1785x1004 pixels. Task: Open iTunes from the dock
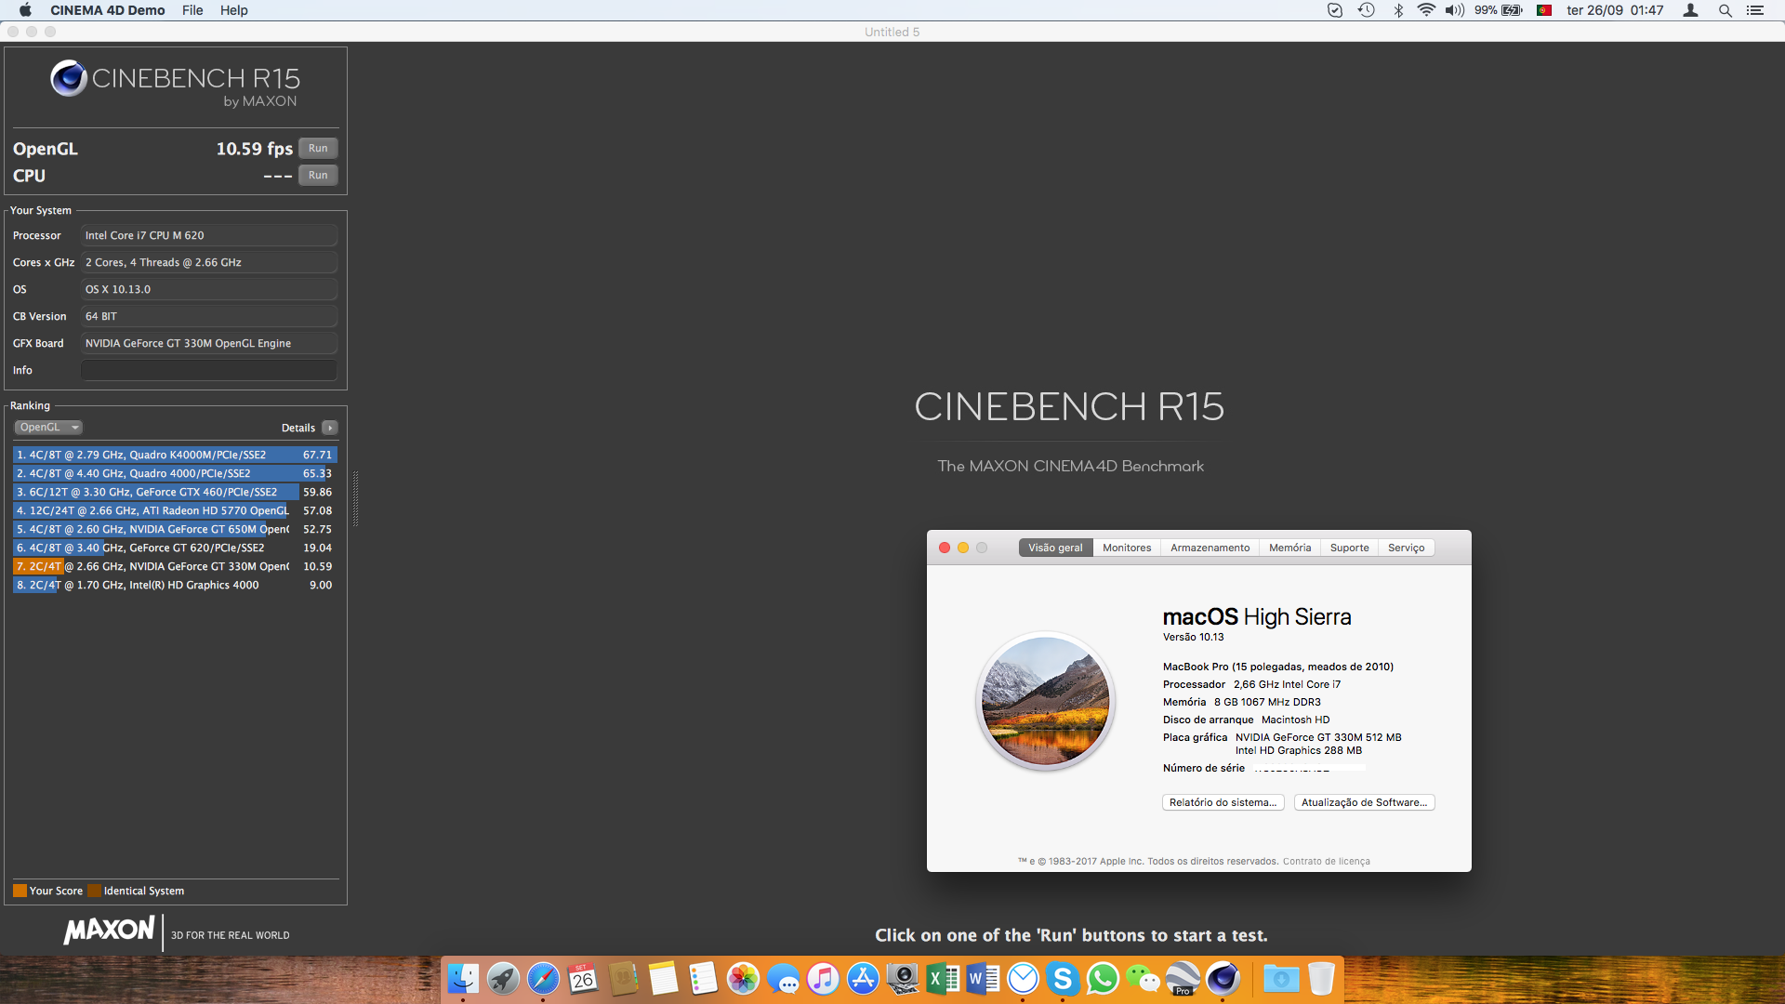click(823, 978)
